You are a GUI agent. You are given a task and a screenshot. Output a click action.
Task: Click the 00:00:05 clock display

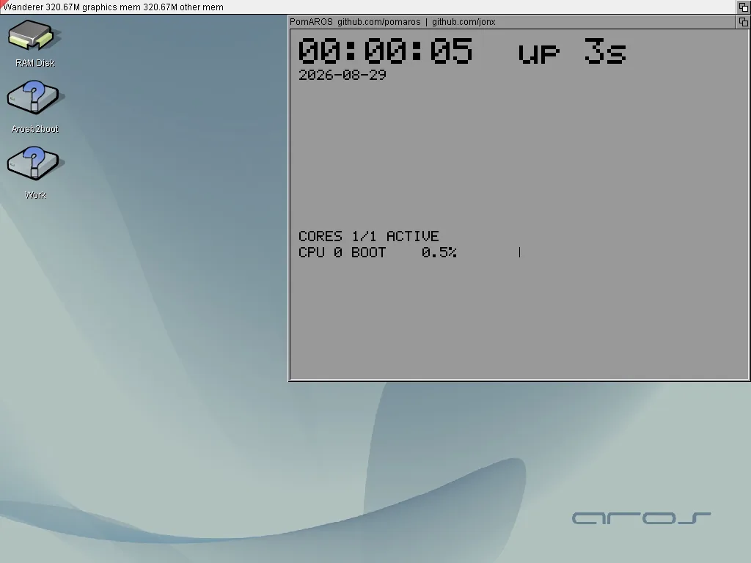386,51
